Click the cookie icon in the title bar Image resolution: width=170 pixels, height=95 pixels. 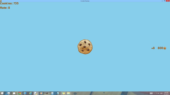click(x=1, y=1)
